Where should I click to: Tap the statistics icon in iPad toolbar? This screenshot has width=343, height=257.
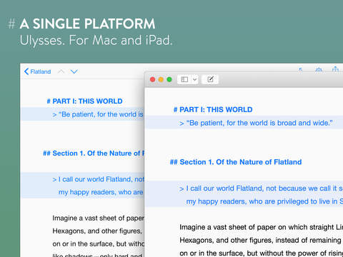319,69
